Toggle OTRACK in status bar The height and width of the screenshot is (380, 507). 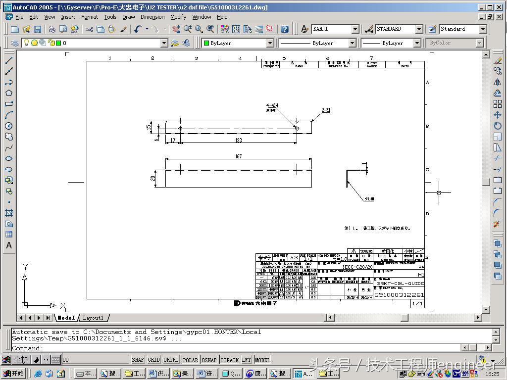[230, 360]
